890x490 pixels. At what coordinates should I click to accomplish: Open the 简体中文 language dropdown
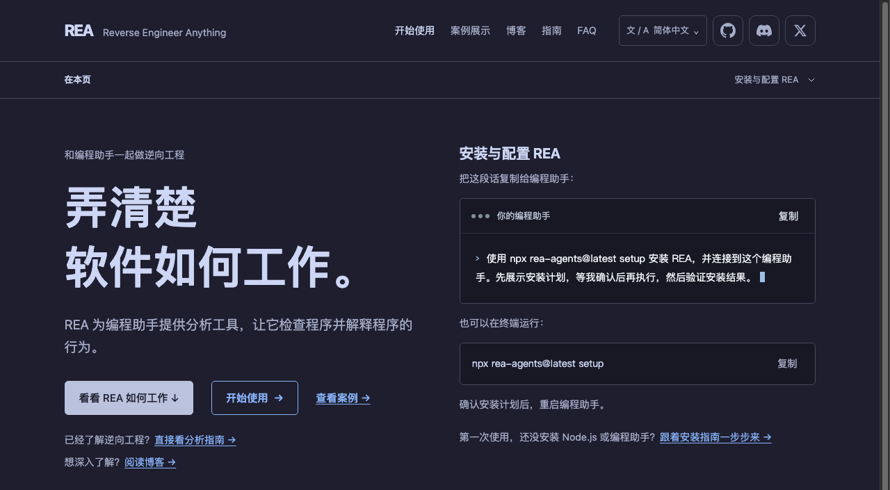663,31
